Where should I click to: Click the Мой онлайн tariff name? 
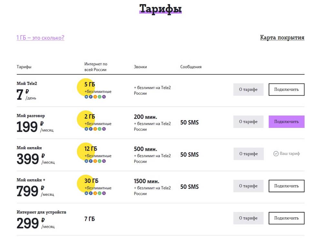tap(29, 148)
